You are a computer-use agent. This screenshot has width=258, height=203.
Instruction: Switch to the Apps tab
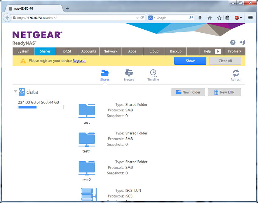[x=132, y=51]
